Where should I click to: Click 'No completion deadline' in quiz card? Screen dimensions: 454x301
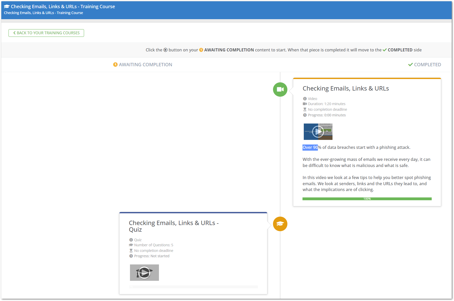pos(154,251)
